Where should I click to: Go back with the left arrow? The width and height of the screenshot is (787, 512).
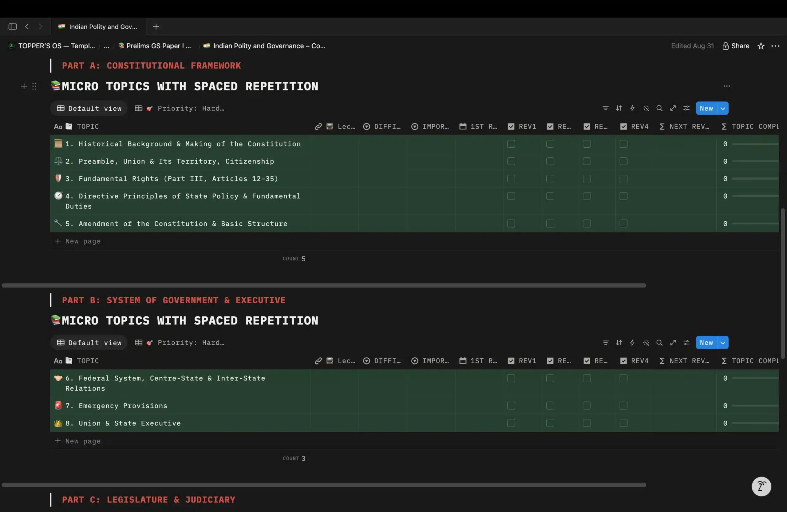27,26
